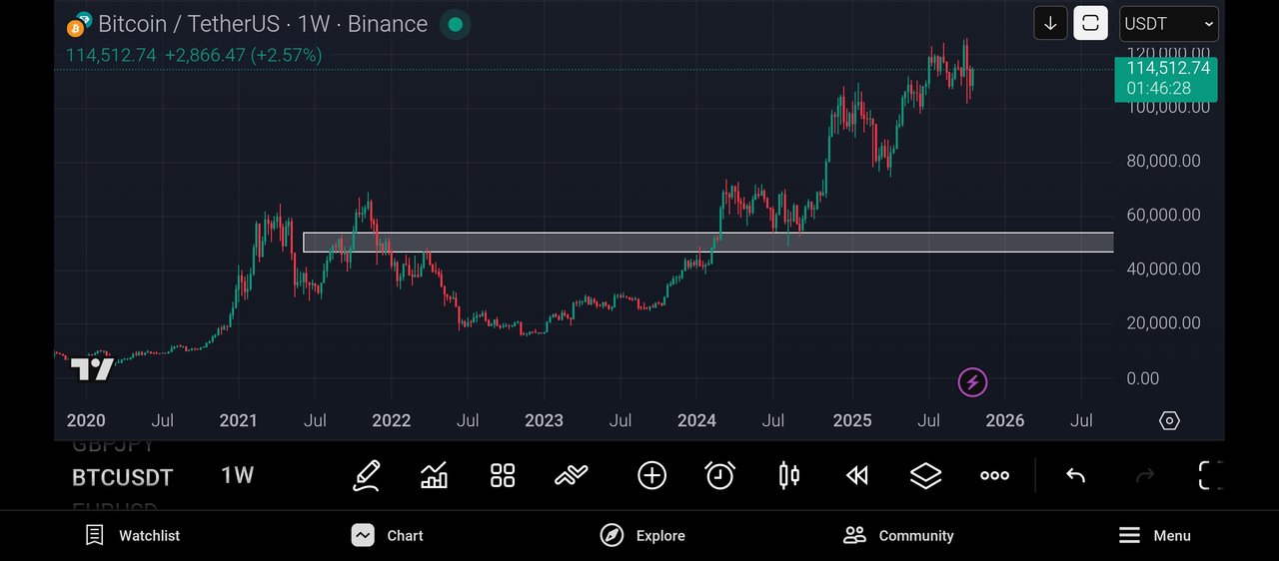Switch to the Watchlist tab
The height and width of the screenshot is (561, 1279).
click(x=133, y=536)
